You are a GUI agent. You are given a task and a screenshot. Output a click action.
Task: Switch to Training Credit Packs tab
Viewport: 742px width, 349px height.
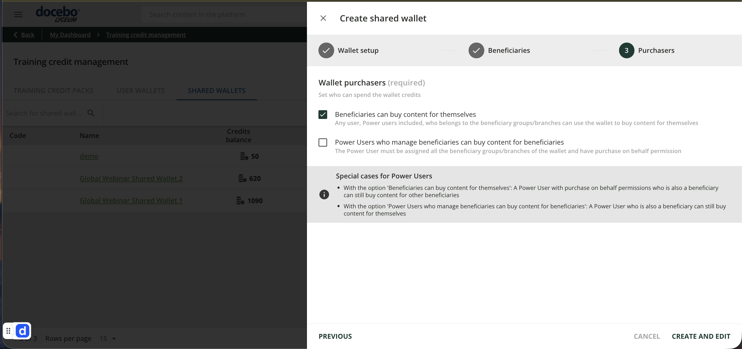point(53,91)
